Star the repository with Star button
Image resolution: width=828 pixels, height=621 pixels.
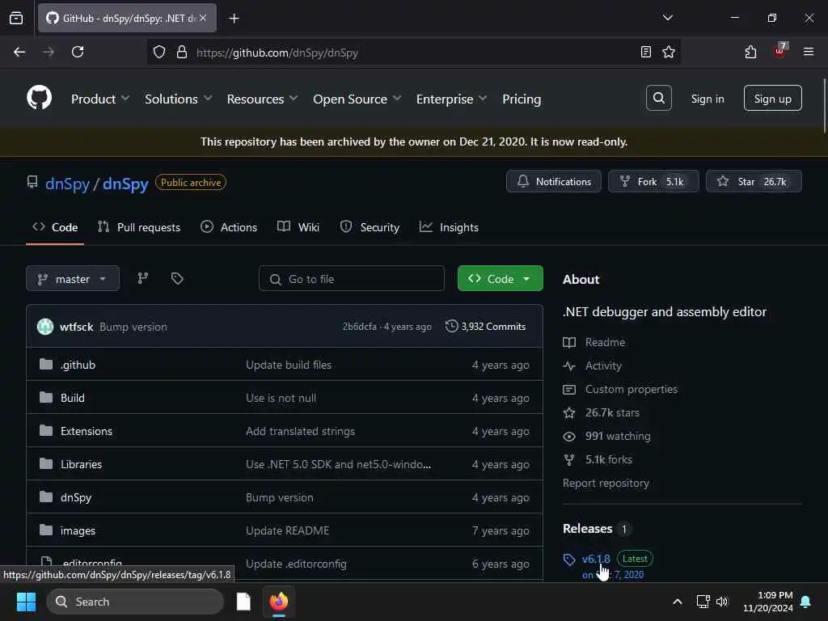pos(754,181)
